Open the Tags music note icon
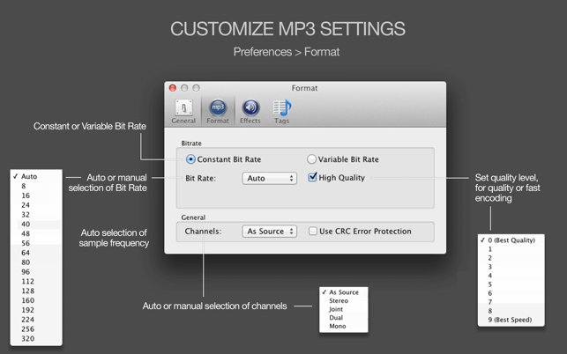The height and width of the screenshot is (354, 567). [x=282, y=111]
